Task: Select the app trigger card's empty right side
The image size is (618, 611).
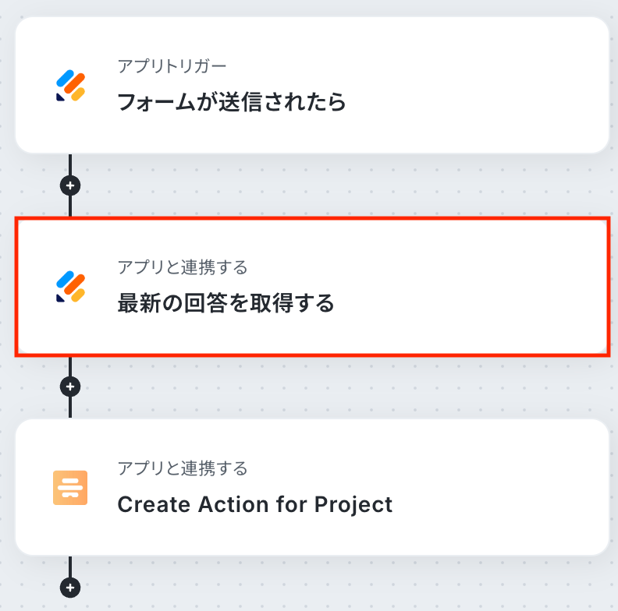Action: coord(499,86)
